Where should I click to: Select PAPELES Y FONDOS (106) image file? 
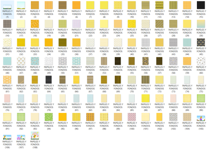(7, 137)
